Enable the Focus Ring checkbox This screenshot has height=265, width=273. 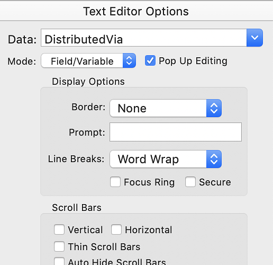115,182
